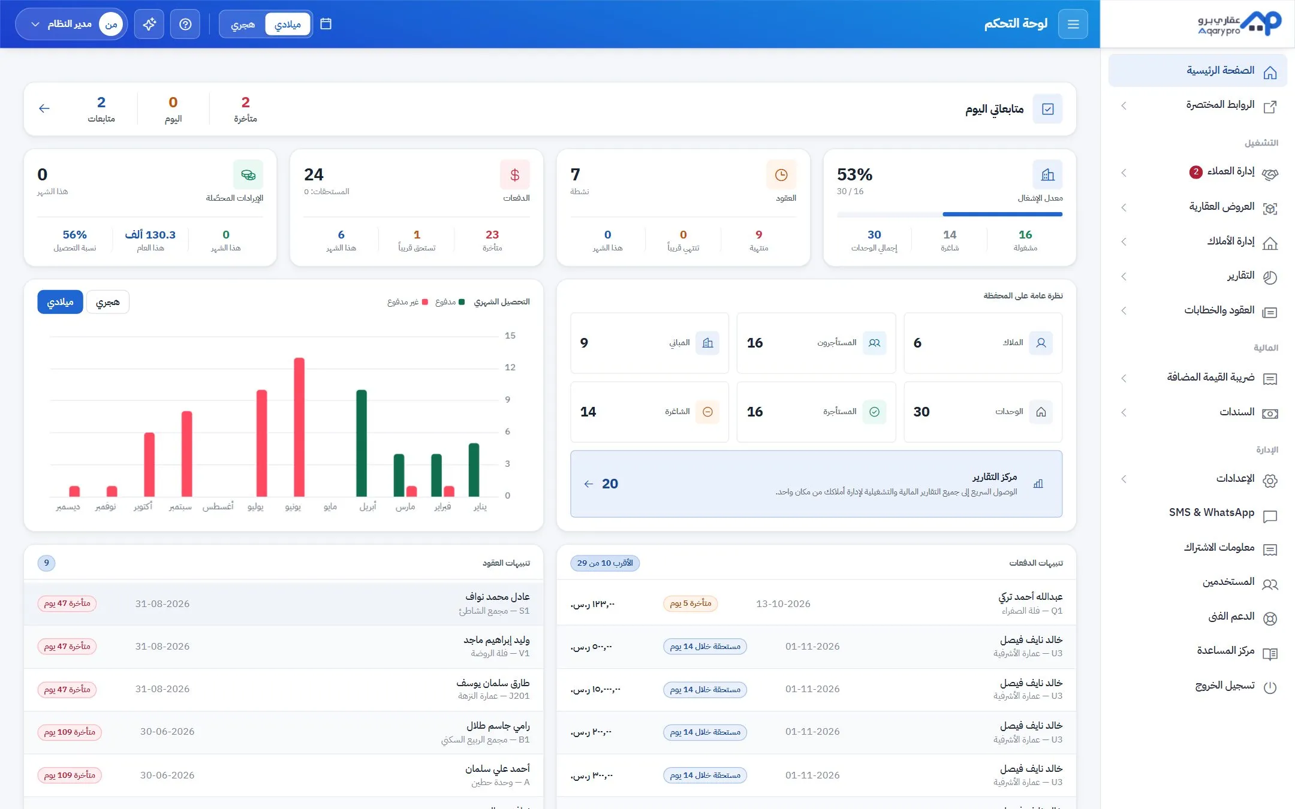Go to الصفحة الرئيسية in sidebar
1295x809 pixels.
point(1198,71)
